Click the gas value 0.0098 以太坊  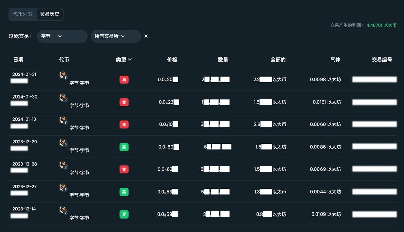(x=326, y=80)
